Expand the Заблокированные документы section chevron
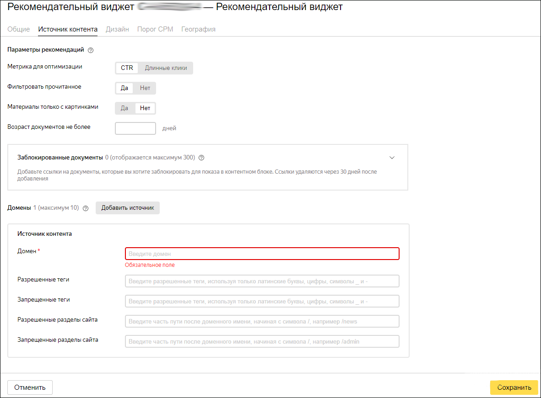The height and width of the screenshot is (398, 541). 392,158
